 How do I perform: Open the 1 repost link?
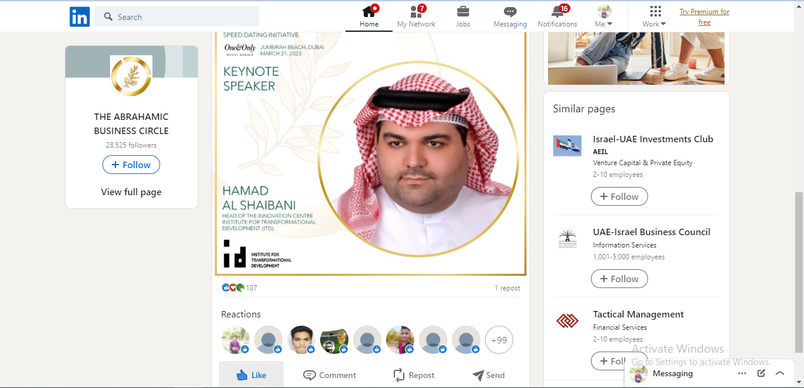(507, 288)
